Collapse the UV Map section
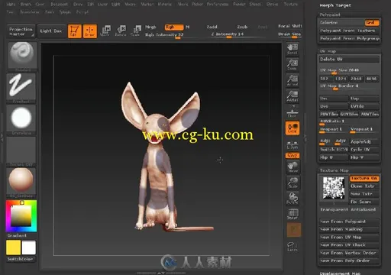391x275 pixels. click(x=328, y=51)
